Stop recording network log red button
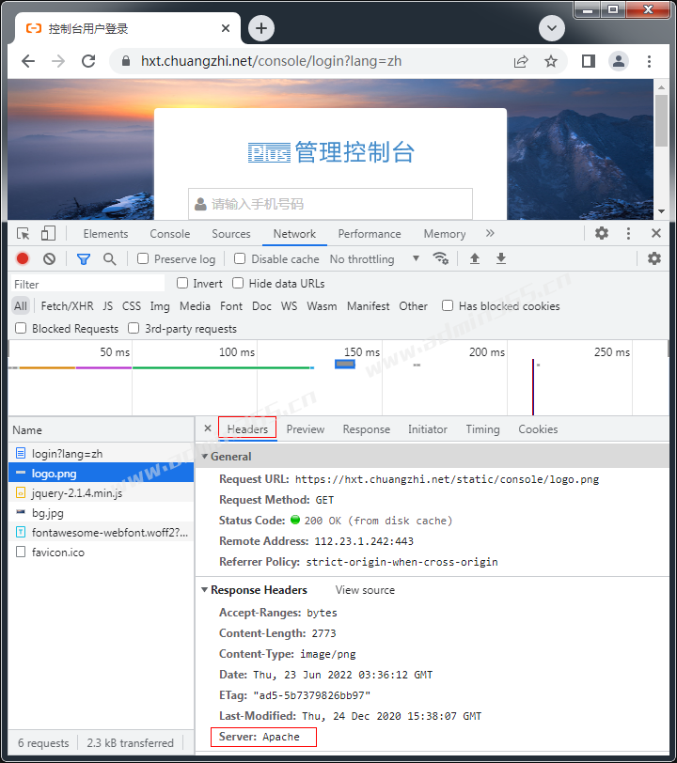Image resolution: width=677 pixels, height=763 pixels. pos(23,259)
